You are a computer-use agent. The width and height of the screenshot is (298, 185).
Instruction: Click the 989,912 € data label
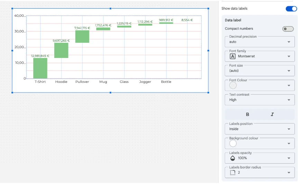166,20
